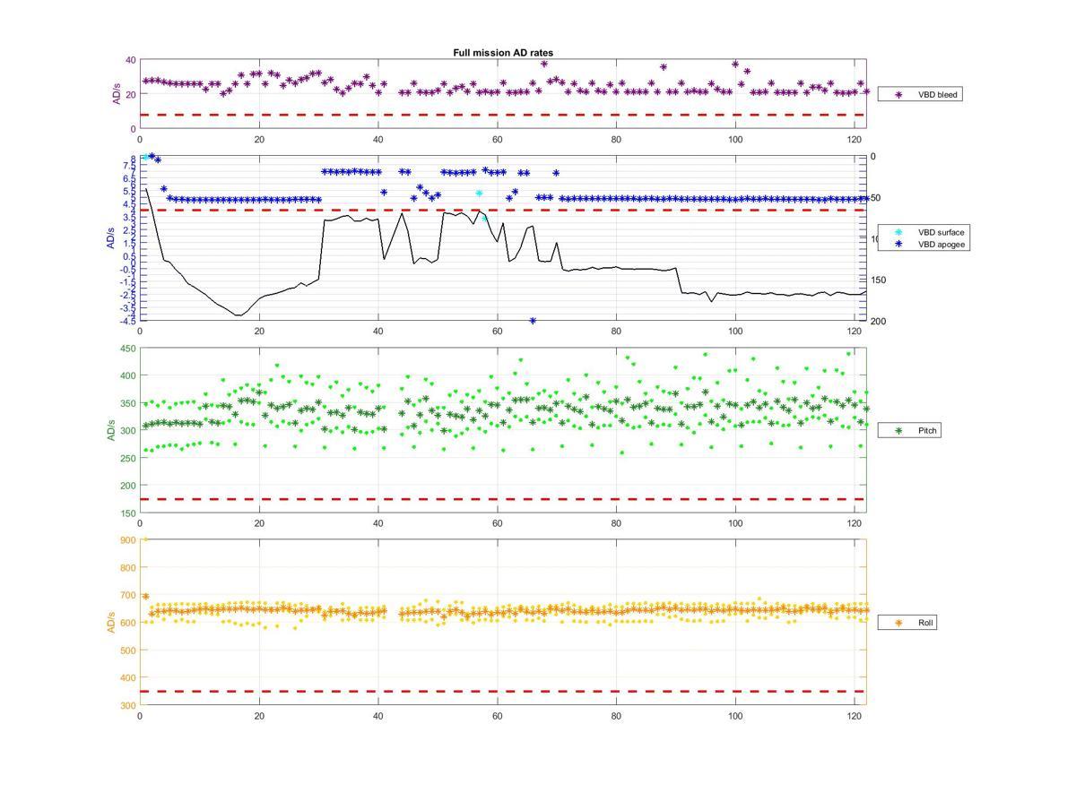Click the cyan star marker beside VBD surface

point(898,232)
